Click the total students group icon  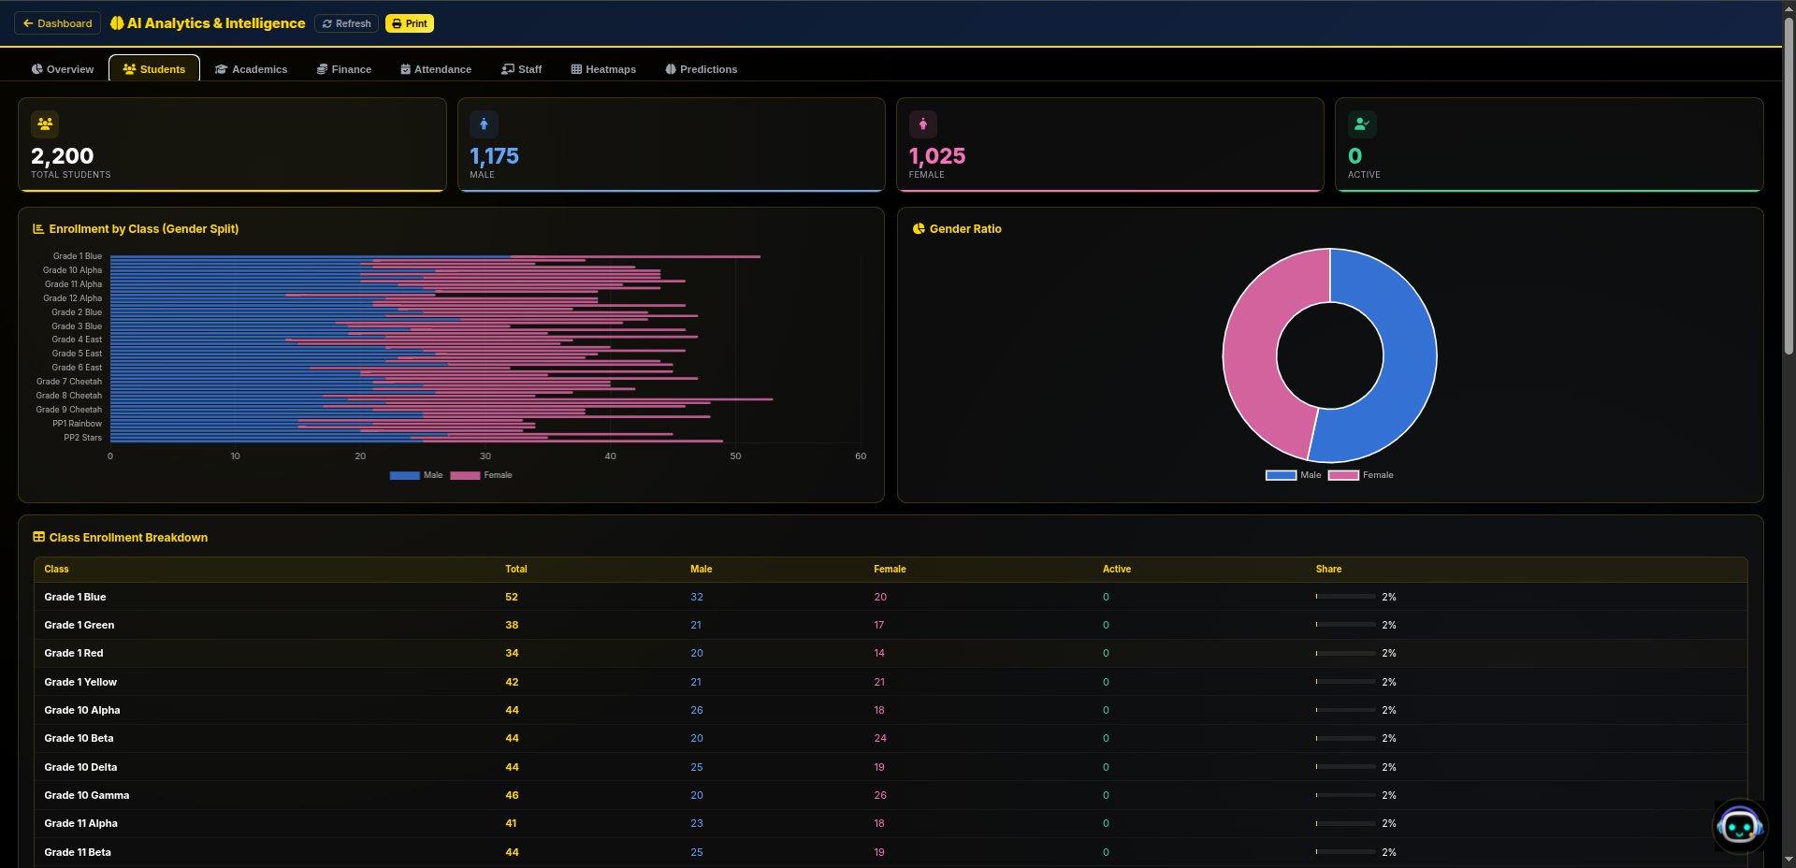[x=45, y=124]
